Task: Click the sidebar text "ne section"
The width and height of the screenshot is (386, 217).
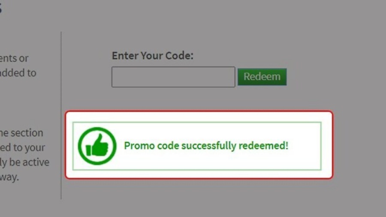Action: (x=21, y=133)
